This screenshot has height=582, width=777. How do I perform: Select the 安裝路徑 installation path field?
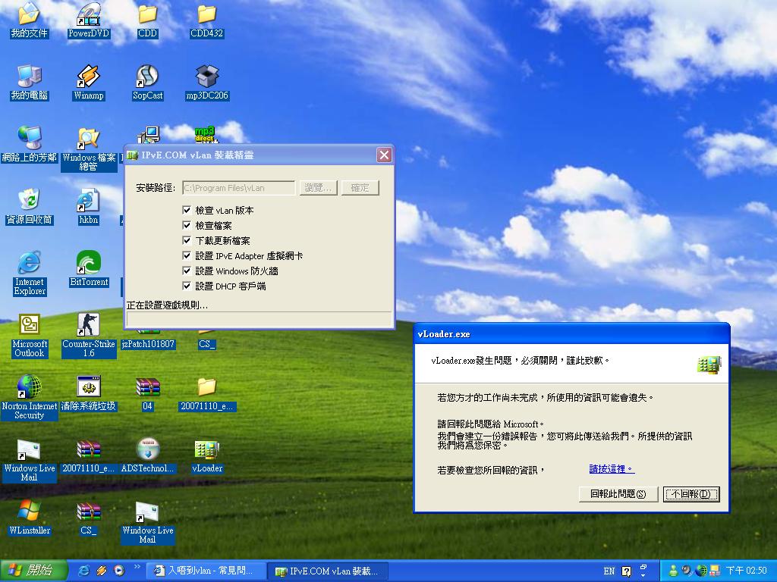(238, 187)
